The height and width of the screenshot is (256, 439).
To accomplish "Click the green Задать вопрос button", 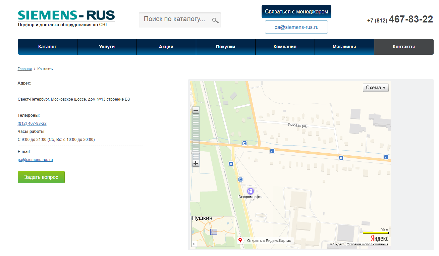I will click(x=41, y=177).
